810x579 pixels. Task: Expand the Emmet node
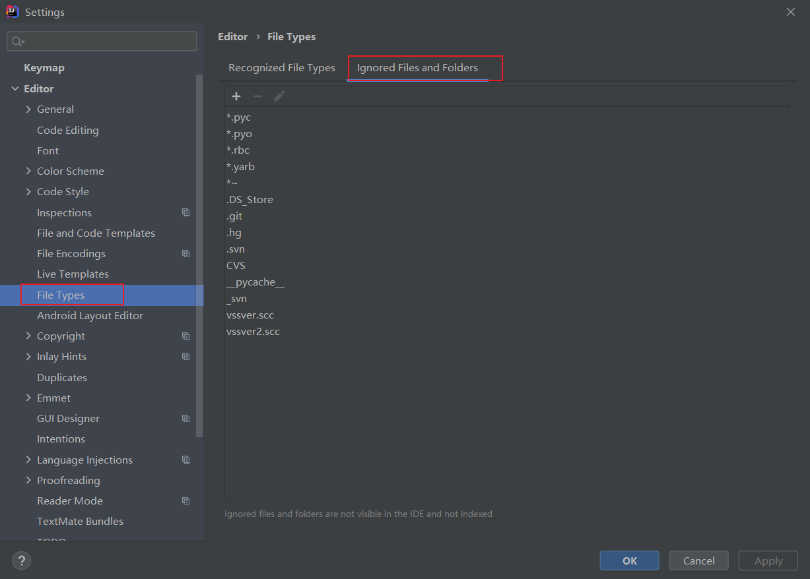point(28,398)
